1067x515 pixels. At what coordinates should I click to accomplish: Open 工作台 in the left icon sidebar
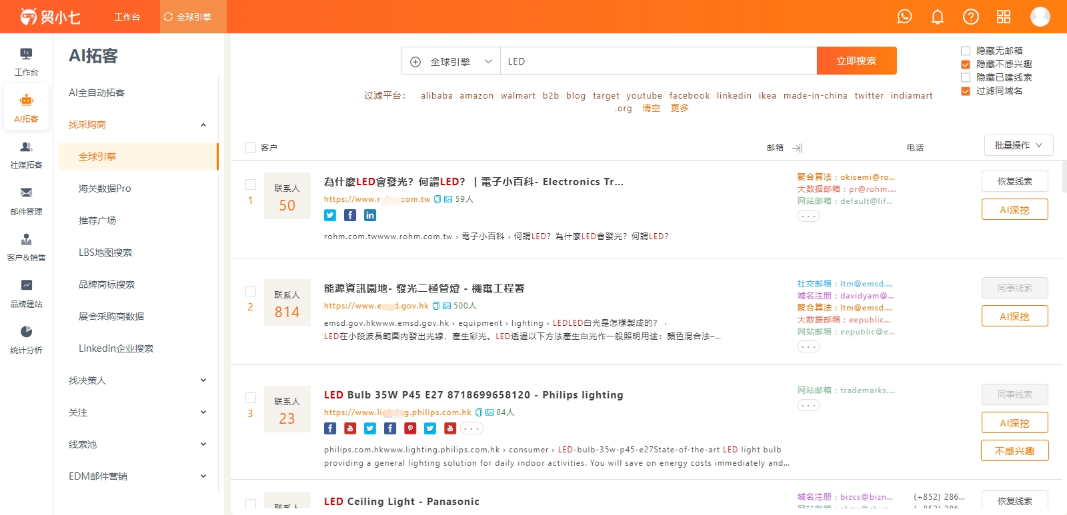[26, 63]
